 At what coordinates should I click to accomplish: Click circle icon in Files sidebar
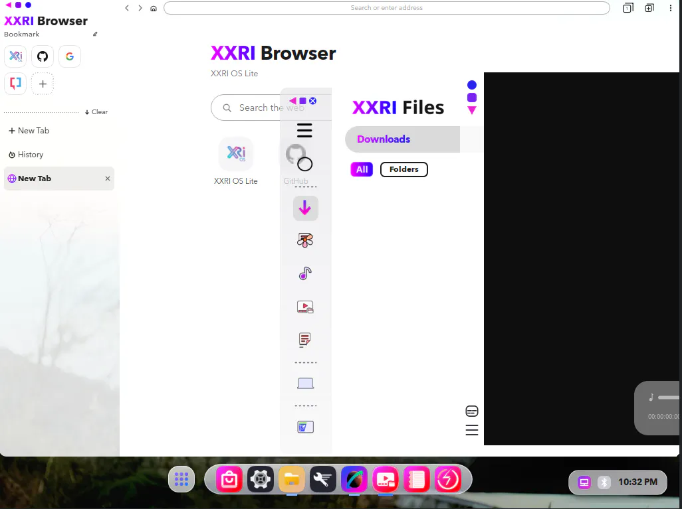pos(305,164)
